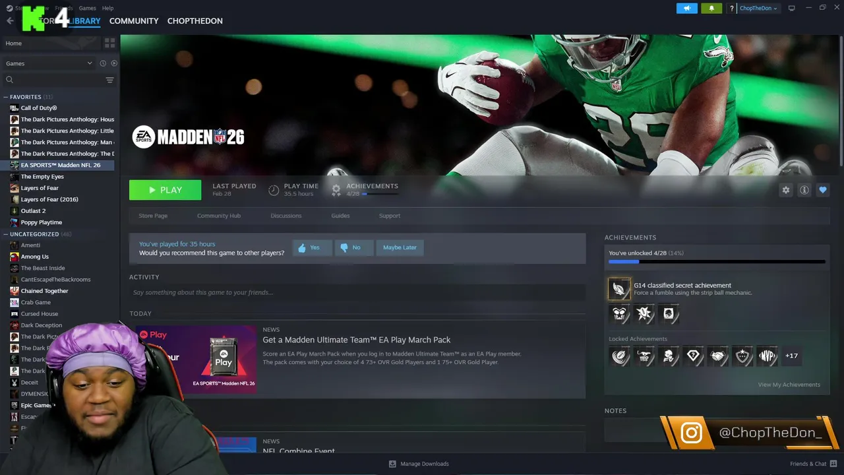Open the advanced filter icon
Image resolution: width=844 pixels, height=475 pixels.
109,80
